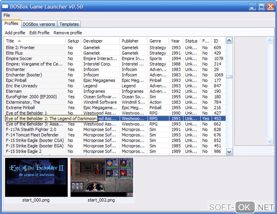The width and height of the screenshot is (277, 214).
Task: Click the game list scroll down arrow
Action: (229, 152)
